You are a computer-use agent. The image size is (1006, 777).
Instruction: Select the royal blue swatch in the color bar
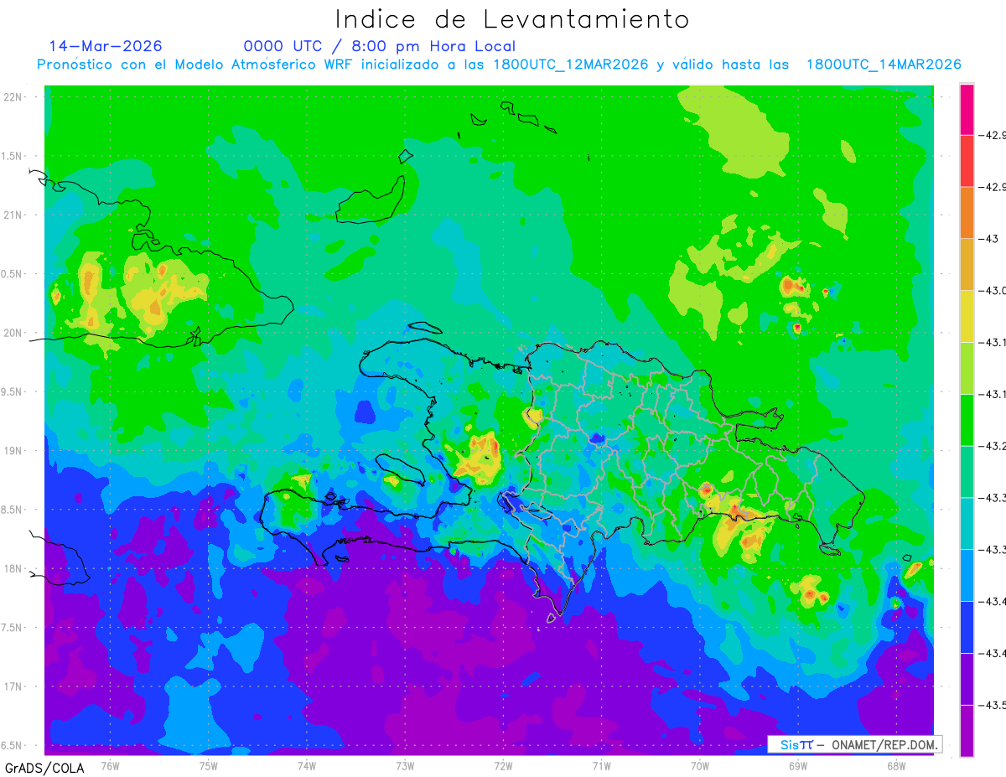pyautogui.click(x=967, y=627)
